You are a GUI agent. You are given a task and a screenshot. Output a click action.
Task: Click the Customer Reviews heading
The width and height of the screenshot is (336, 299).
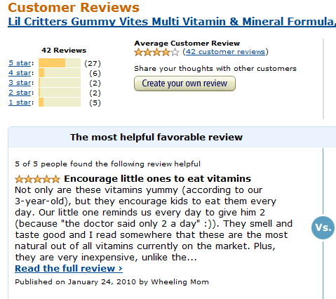[74, 7]
